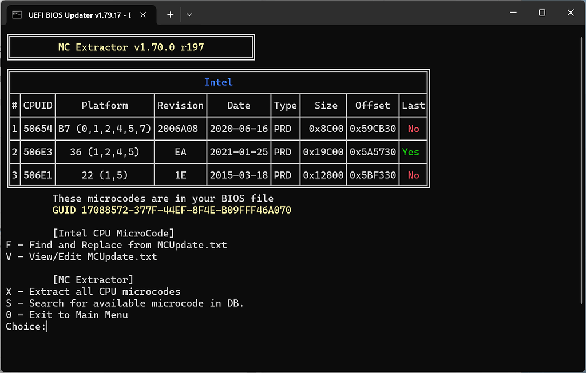
Task: Click CPUID cell 50654
Action: (x=38, y=129)
